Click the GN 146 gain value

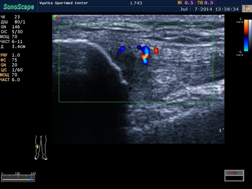point(10,27)
